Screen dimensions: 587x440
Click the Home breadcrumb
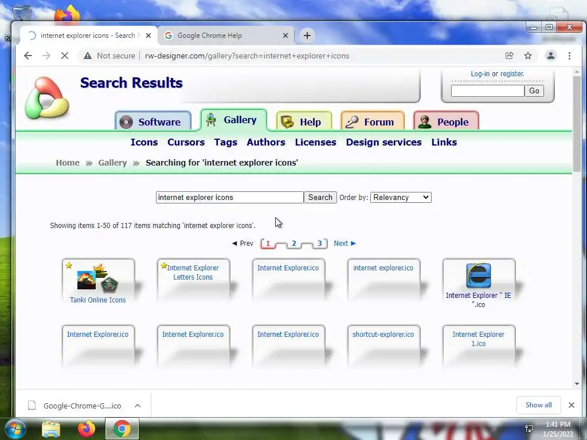(x=68, y=163)
